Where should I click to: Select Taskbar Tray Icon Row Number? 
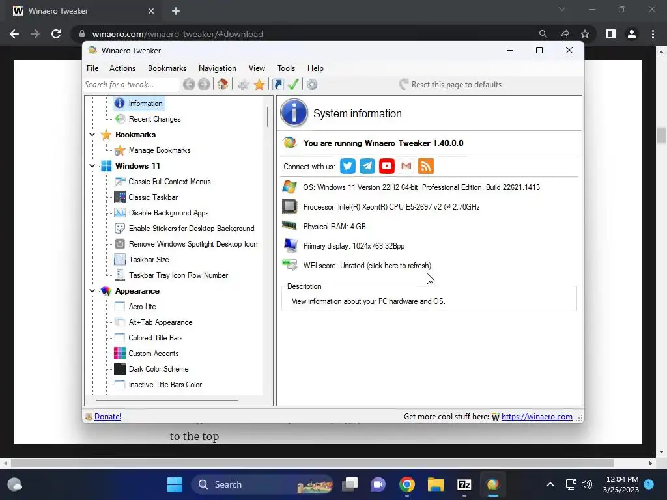click(x=178, y=275)
